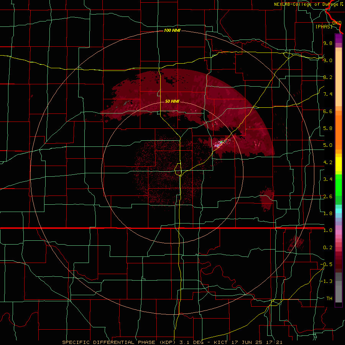Click the 50 NMI range ring label
This screenshot has width=345, height=345.
point(172,102)
